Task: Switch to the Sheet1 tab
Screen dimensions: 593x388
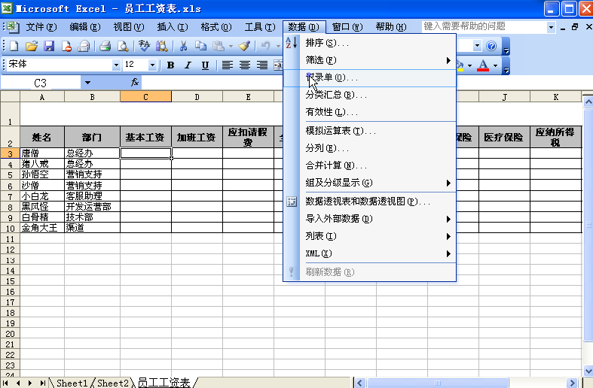Action: tap(72, 383)
